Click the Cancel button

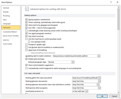coord(114,96)
